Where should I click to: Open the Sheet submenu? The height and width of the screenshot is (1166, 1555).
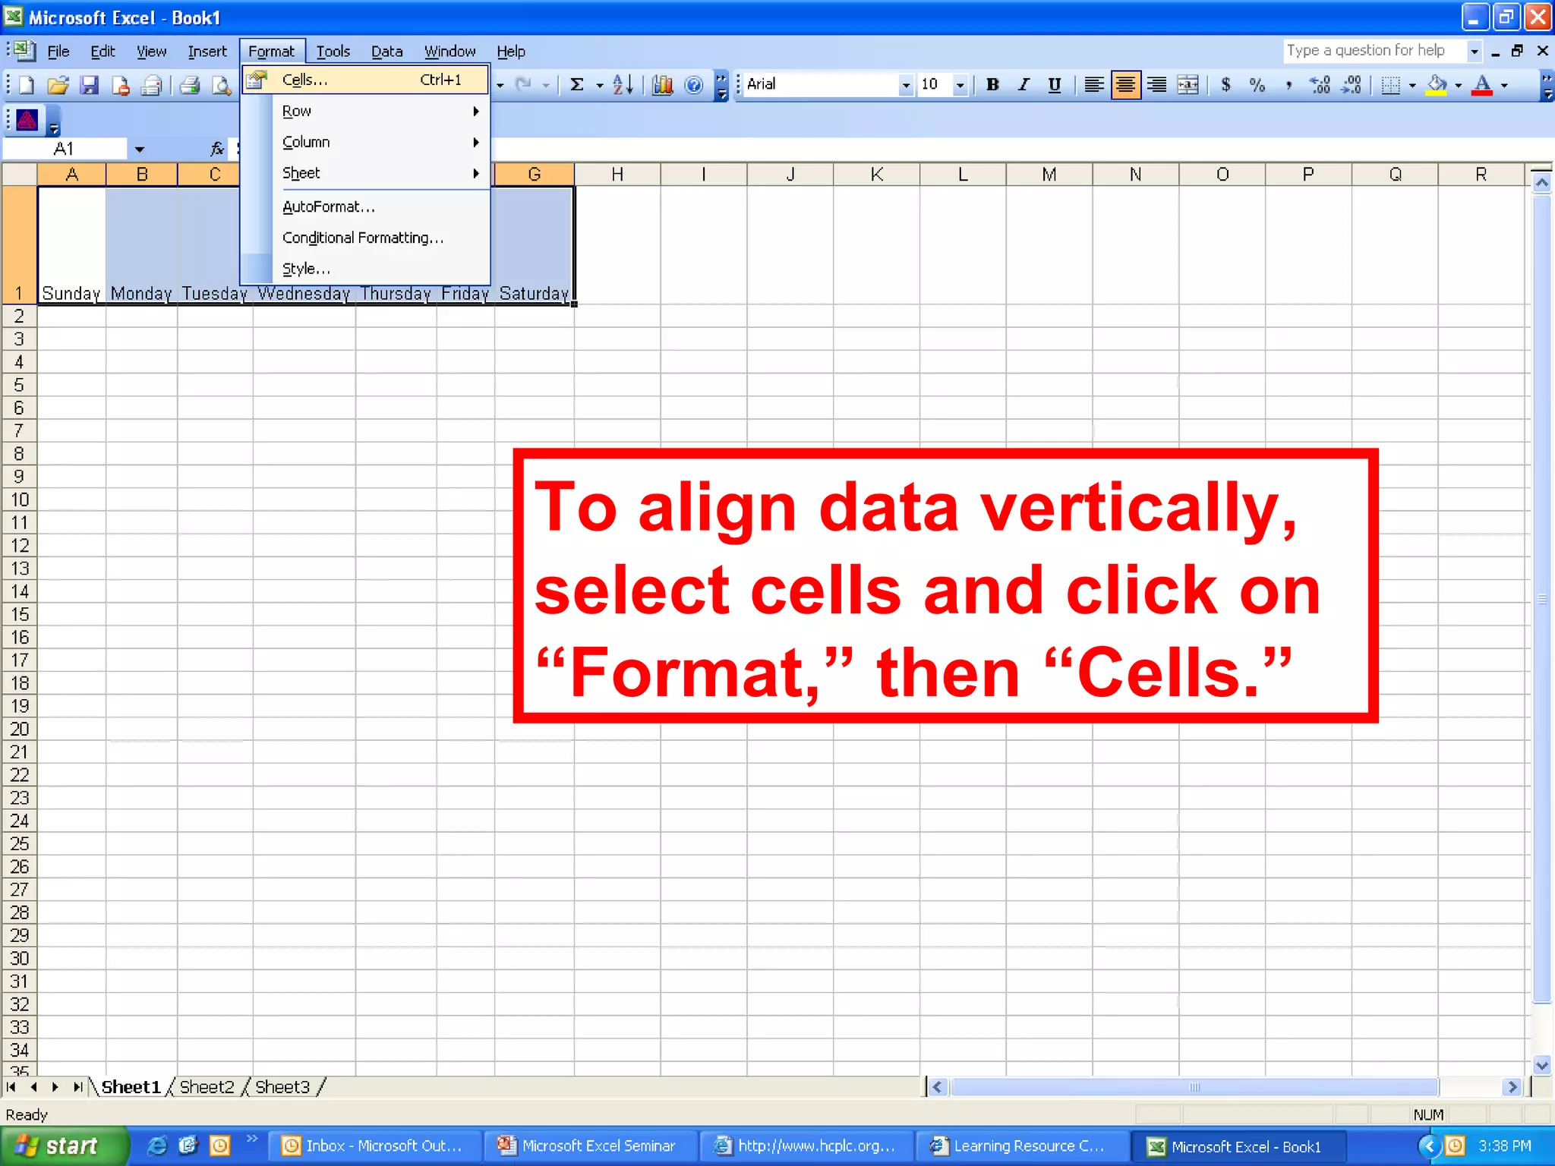tap(365, 173)
